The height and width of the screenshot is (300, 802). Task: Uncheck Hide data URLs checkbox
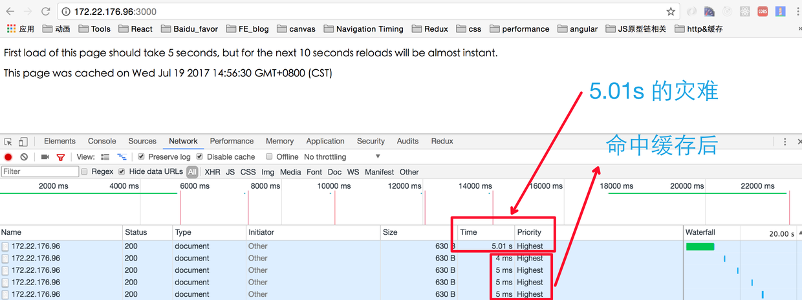tap(122, 172)
